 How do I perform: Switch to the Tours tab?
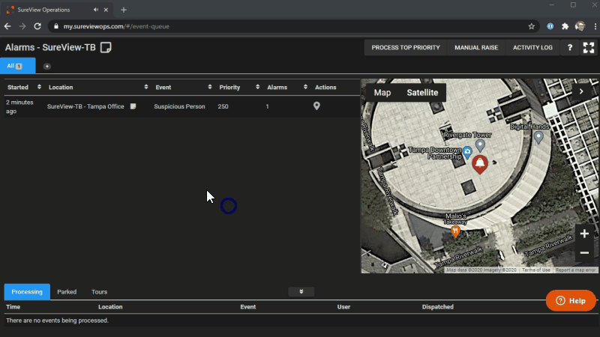(99, 292)
